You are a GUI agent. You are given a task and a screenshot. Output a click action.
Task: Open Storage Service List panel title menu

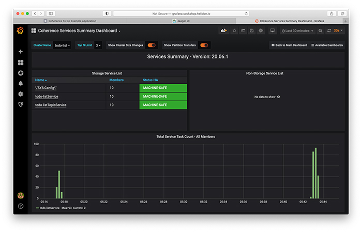point(107,73)
